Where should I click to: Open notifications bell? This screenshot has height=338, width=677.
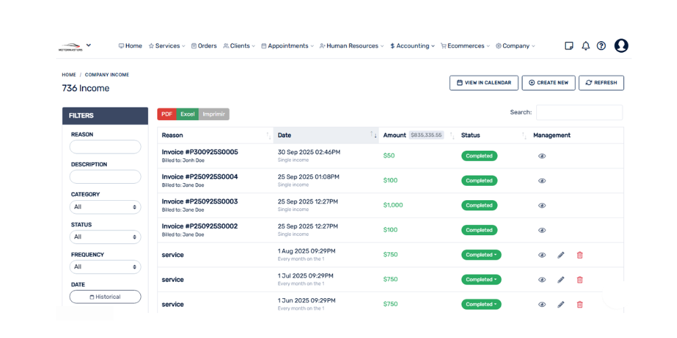586,46
